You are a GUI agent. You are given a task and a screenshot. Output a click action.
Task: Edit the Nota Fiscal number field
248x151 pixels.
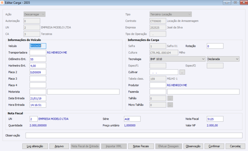[x=215, y=119]
